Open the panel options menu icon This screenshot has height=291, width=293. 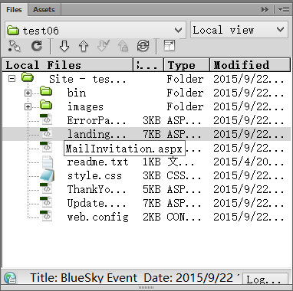284,10
